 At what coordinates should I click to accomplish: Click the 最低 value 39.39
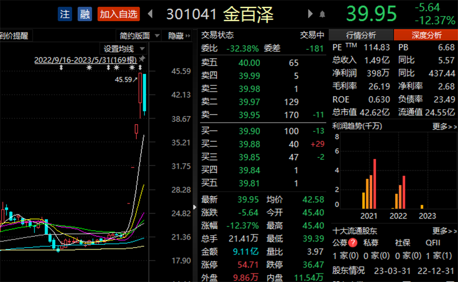tap(313, 239)
